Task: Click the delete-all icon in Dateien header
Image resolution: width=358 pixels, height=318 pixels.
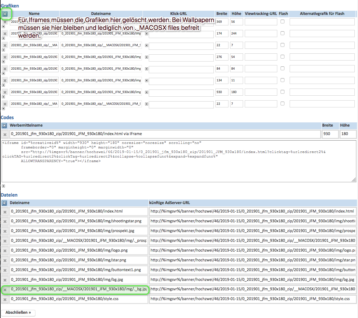Action: click(4, 203)
